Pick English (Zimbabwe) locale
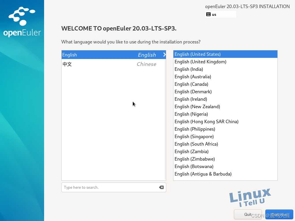Viewport: 295px width, 221px height. 225,159
